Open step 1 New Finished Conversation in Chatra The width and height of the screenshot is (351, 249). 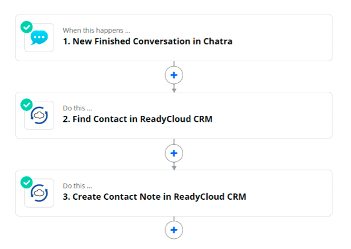148,41
